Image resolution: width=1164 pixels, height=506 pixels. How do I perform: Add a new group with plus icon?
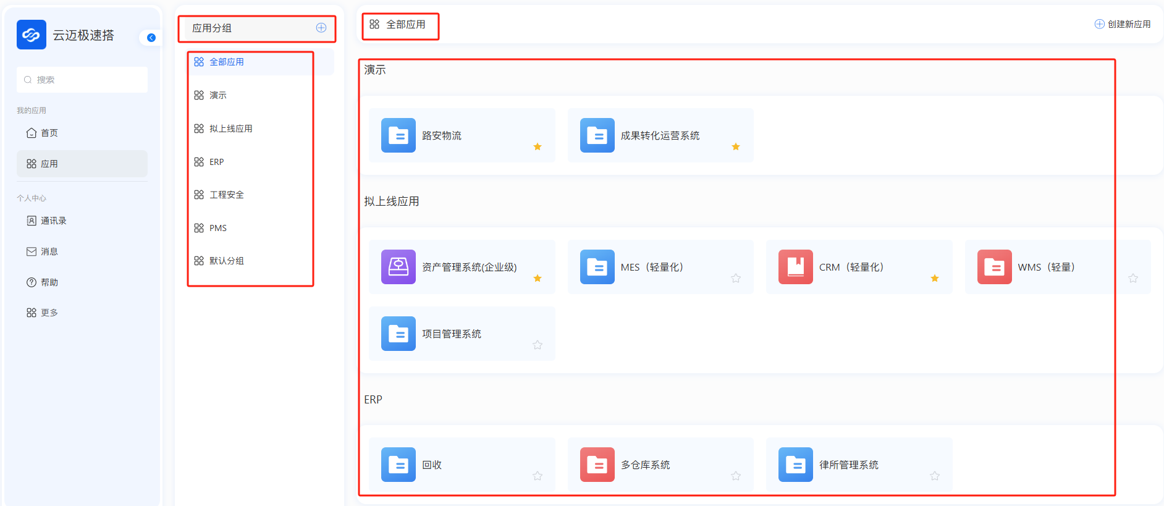point(321,28)
